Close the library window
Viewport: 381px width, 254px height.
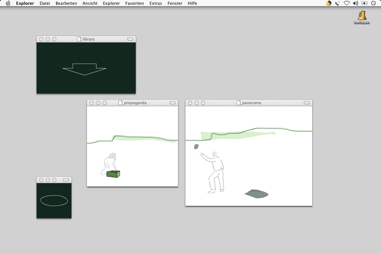tap(41, 39)
